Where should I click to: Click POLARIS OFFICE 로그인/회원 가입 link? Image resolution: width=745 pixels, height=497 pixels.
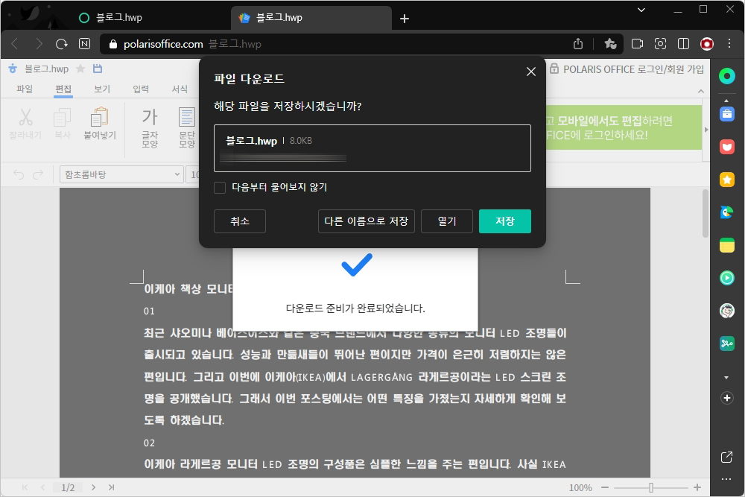click(633, 69)
